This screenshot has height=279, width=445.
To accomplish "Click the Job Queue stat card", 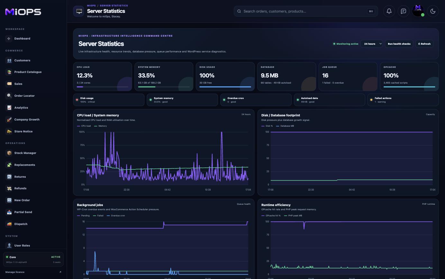I will [x=348, y=76].
